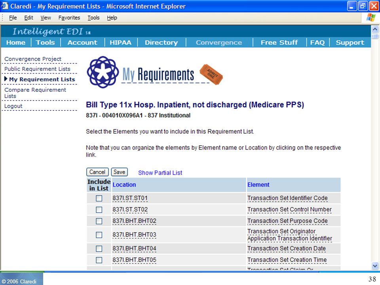Click the Admit One ticket icon
Image resolution: width=380 pixels, height=285 pixels.
pos(211,74)
